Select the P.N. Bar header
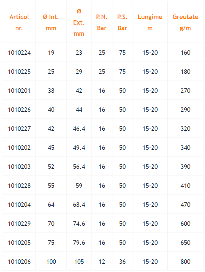205x272 pixels. (102, 22)
